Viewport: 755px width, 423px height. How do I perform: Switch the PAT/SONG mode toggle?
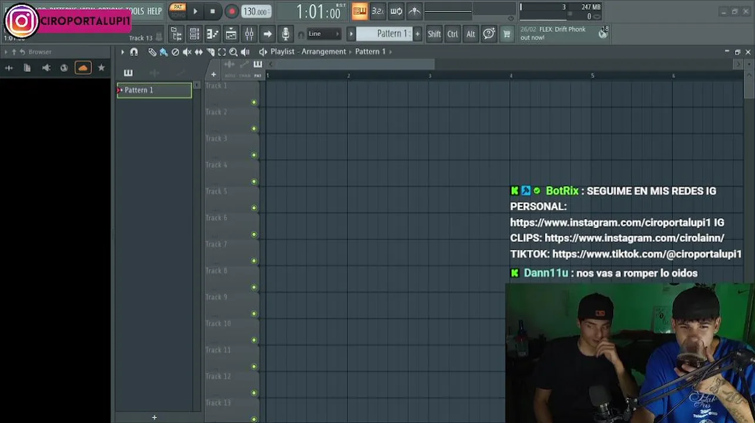pos(178,11)
